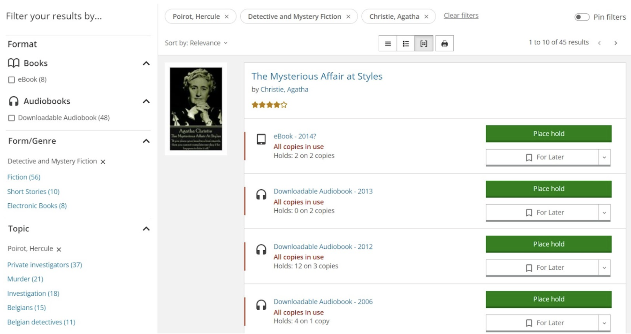Open the For Later dropdown on eBook entry
Viewport: 631px width, 334px height.
coord(604,157)
